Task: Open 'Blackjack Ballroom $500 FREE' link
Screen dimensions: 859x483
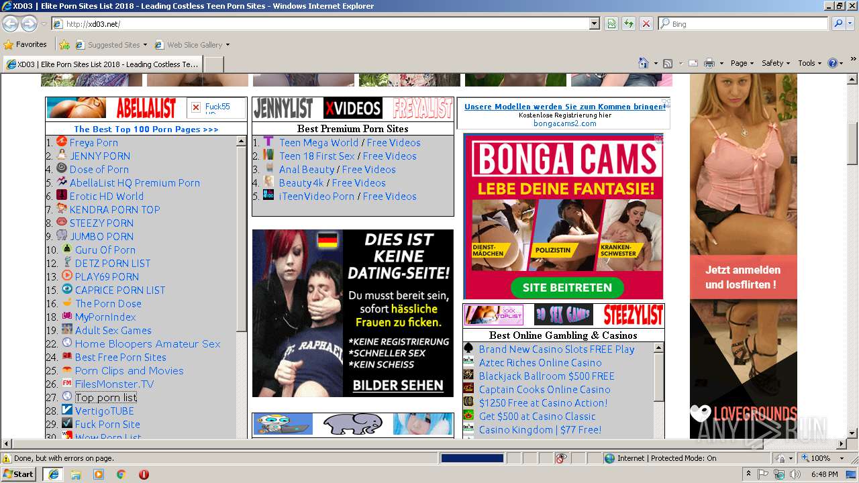Action: [546, 376]
